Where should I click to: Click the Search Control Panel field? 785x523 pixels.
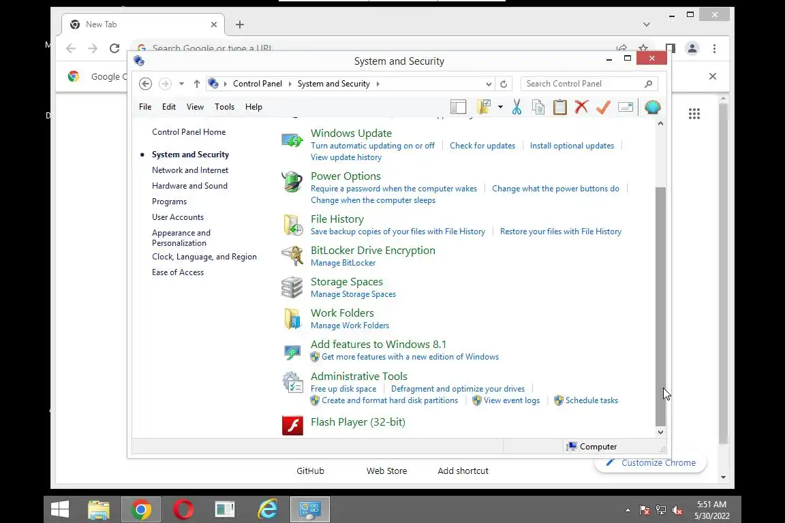pos(589,84)
